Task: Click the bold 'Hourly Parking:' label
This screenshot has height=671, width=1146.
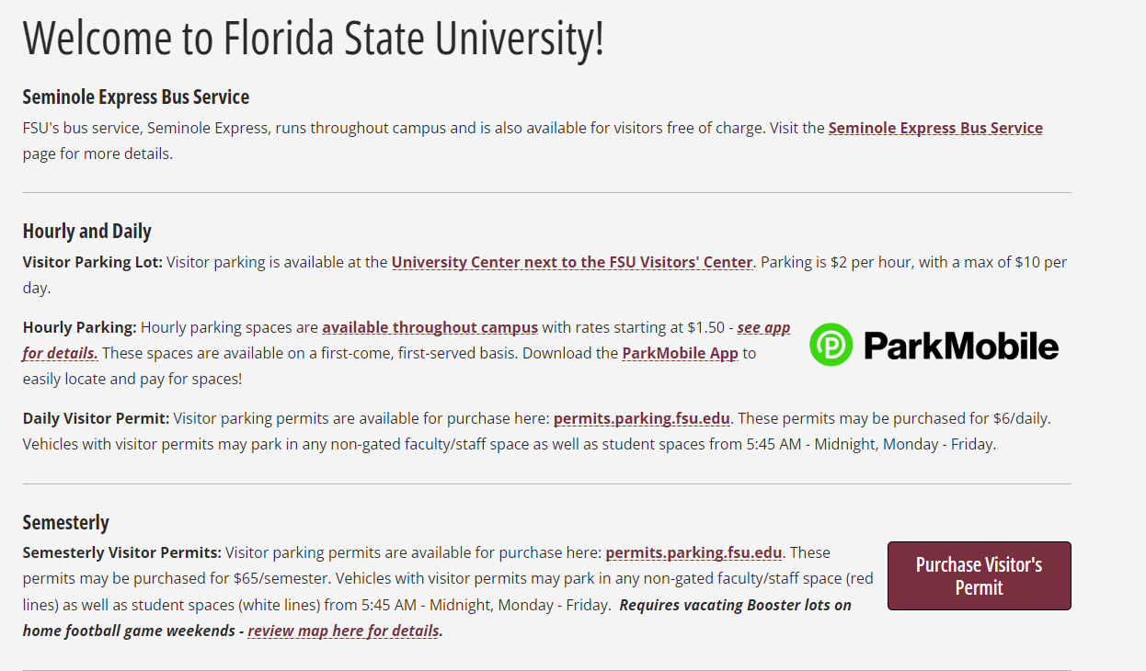Action: pyautogui.click(x=80, y=327)
